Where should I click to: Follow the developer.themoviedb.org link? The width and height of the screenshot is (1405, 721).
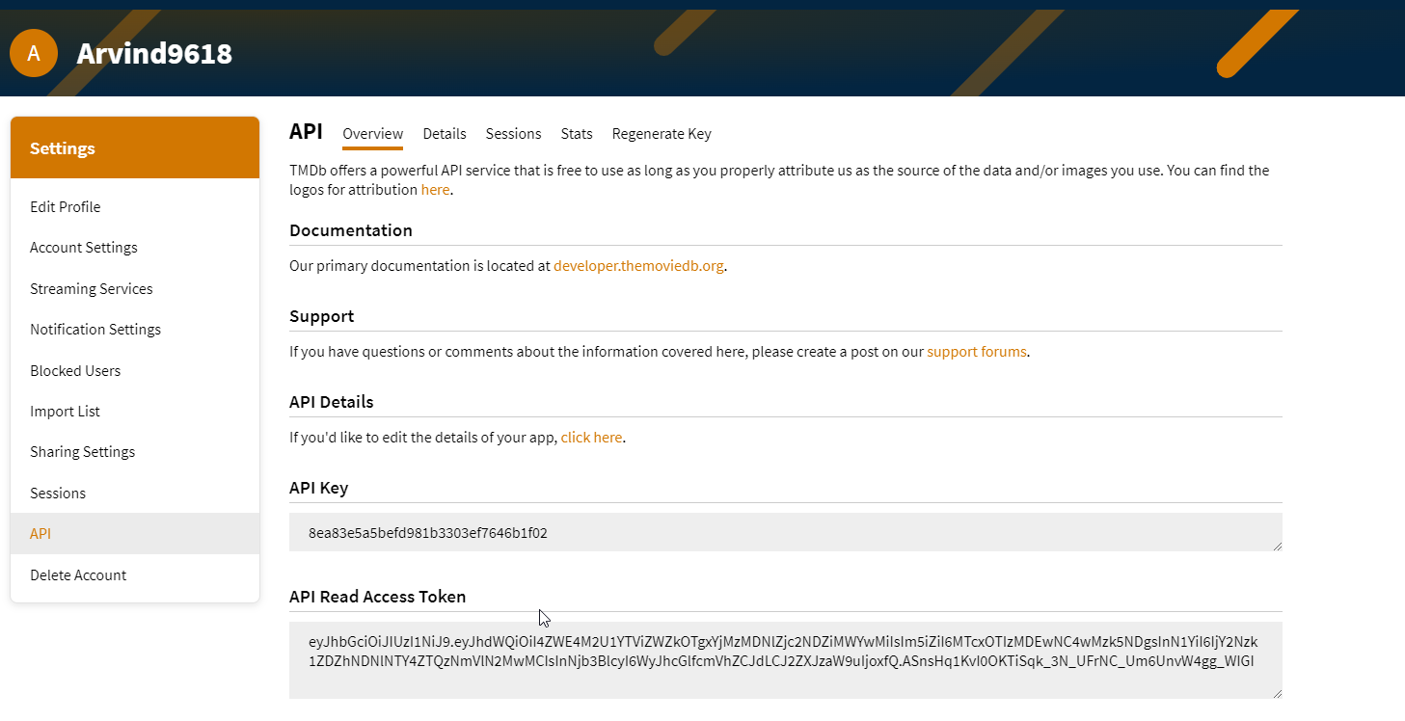637,266
